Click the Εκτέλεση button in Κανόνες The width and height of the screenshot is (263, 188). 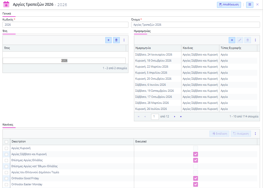(219, 134)
